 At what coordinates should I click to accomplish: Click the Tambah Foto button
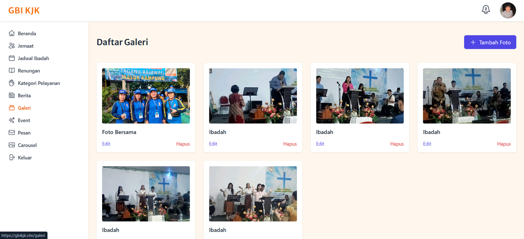490,42
